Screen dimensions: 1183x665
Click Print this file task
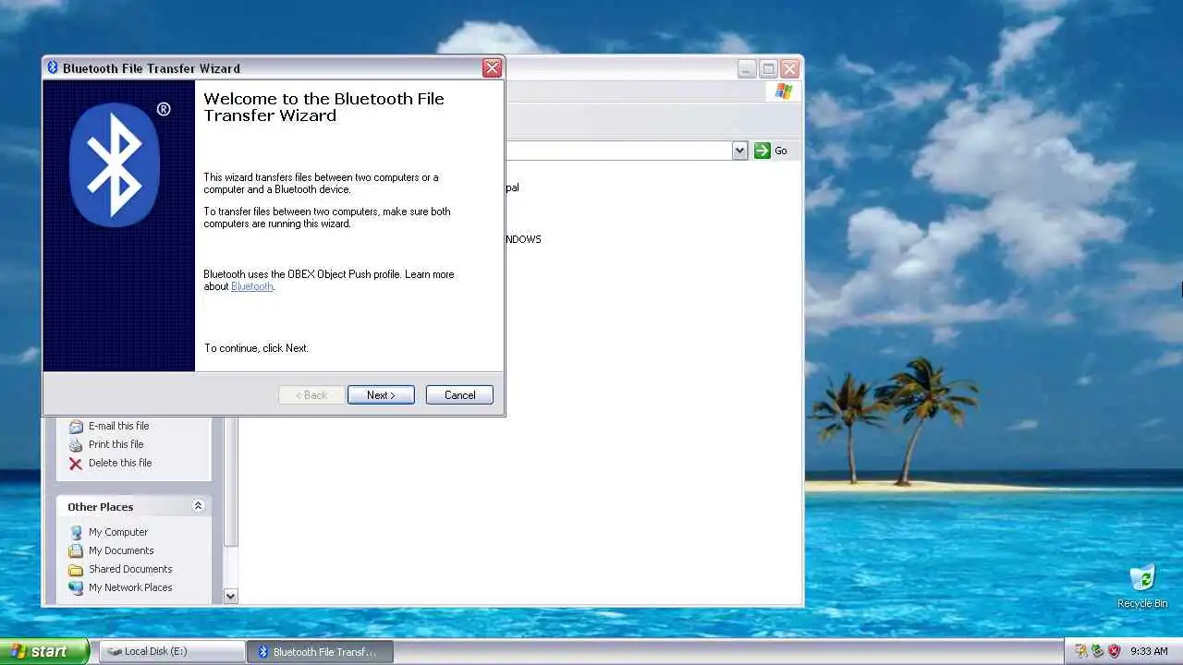[116, 444]
